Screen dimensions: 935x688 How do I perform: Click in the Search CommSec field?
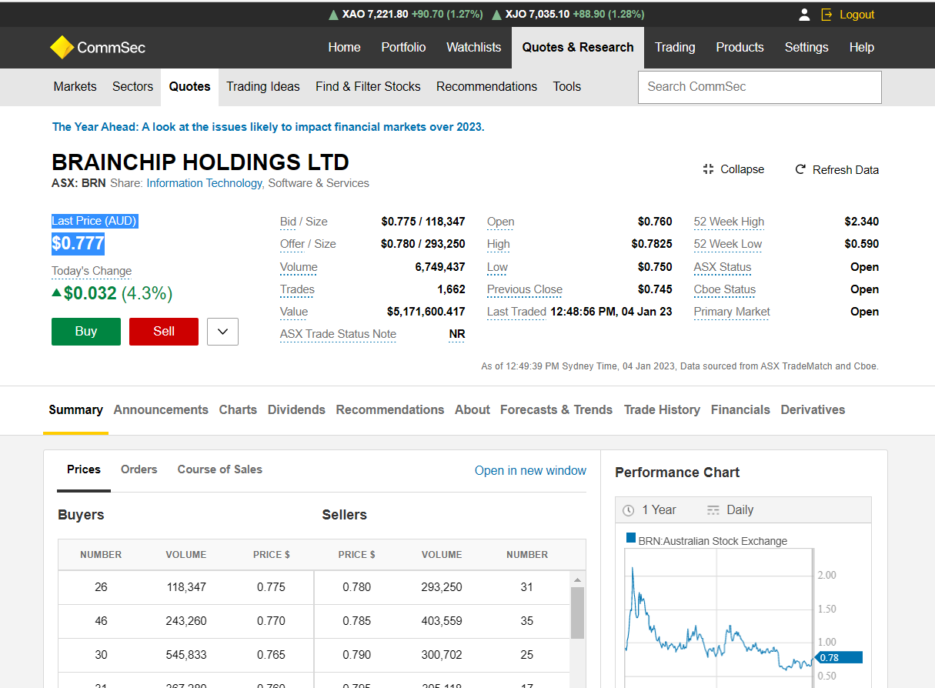tap(759, 87)
